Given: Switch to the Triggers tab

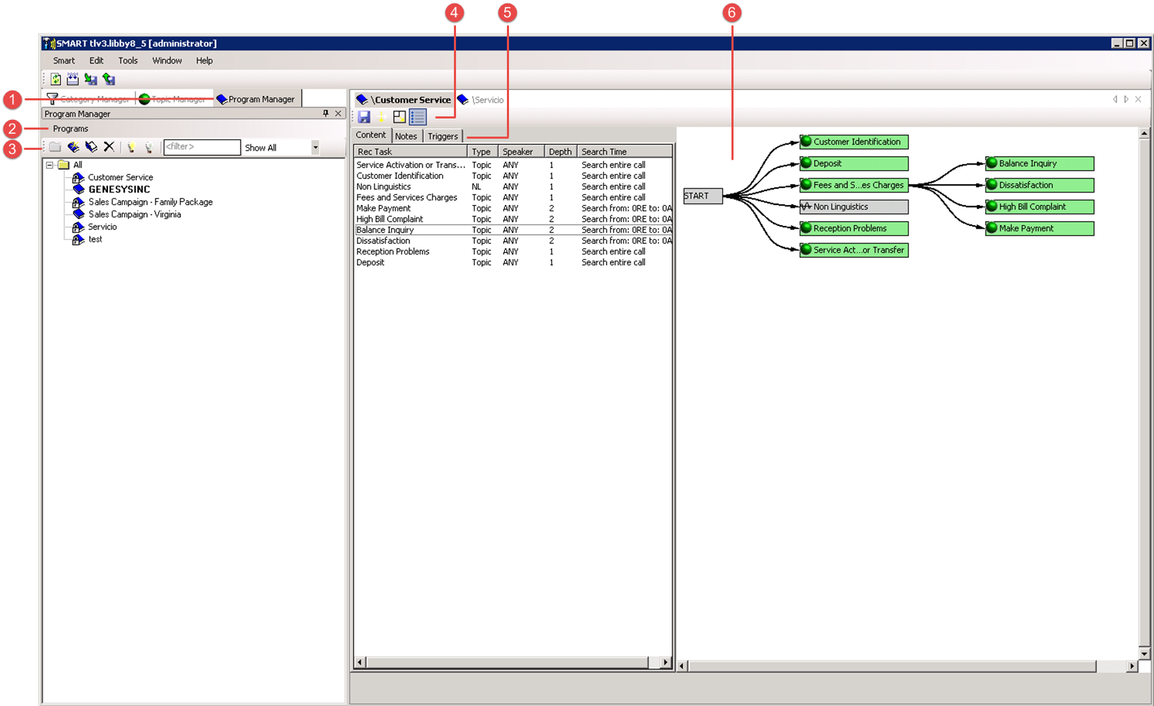Looking at the screenshot, I should point(443,137).
